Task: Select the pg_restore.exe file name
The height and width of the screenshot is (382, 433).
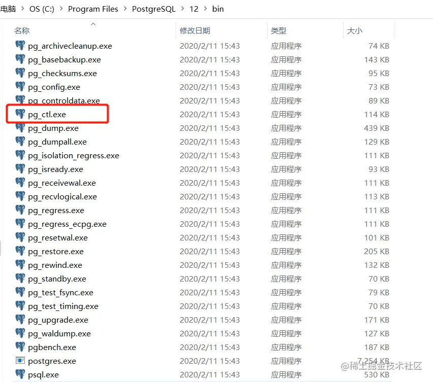Action: tap(56, 252)
